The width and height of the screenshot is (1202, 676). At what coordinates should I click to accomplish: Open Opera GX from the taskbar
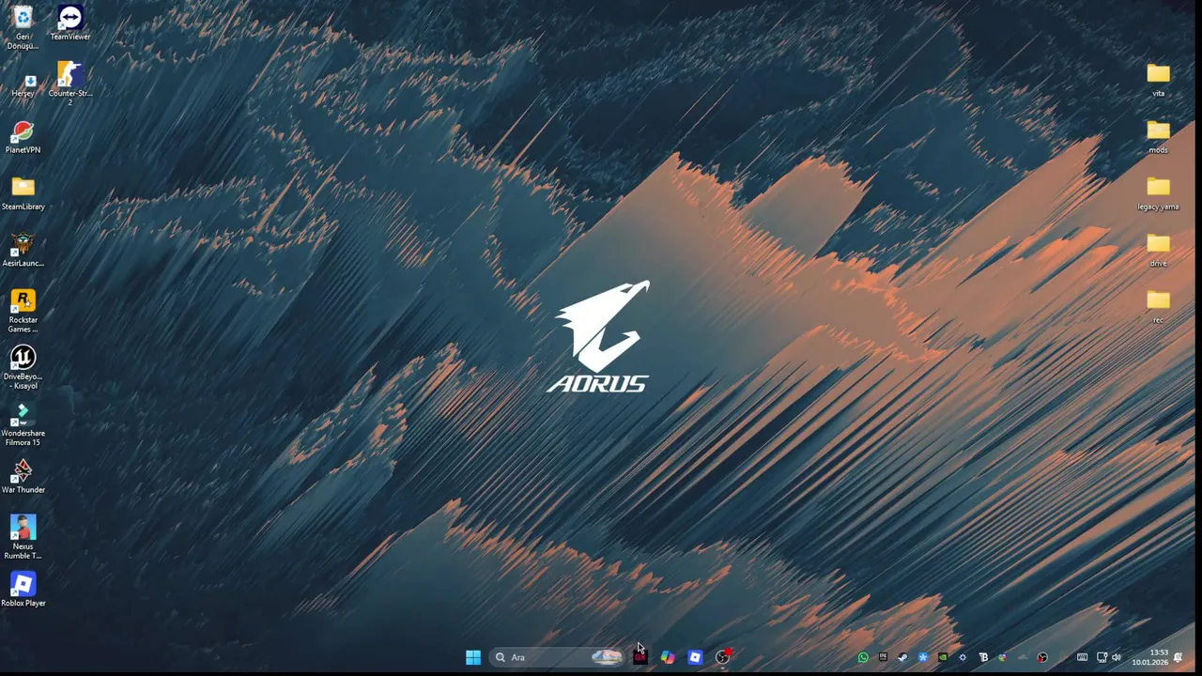click(640, 657)
